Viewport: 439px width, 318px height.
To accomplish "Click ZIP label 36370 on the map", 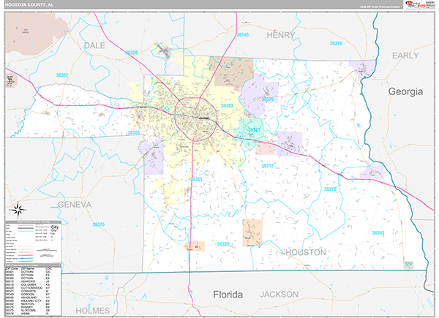I will tap(330, 189).
